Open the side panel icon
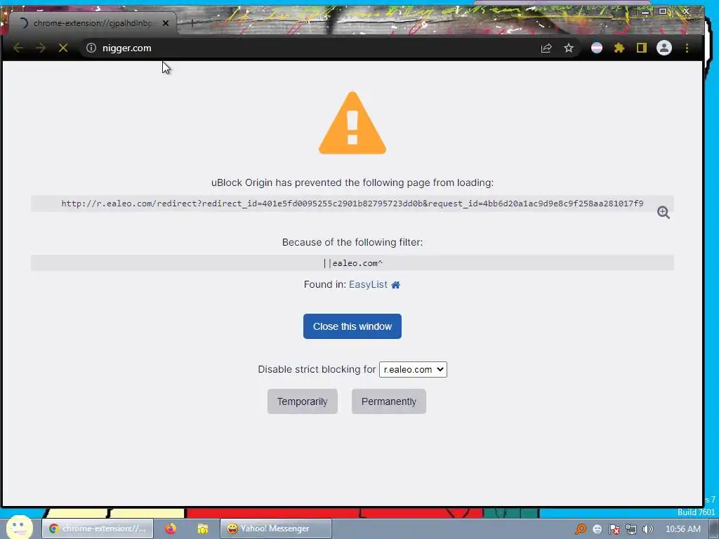 point(642,48)
